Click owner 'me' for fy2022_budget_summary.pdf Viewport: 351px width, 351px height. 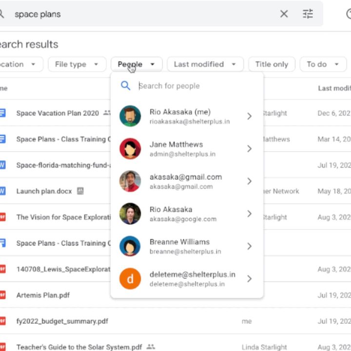click(247, 321)
